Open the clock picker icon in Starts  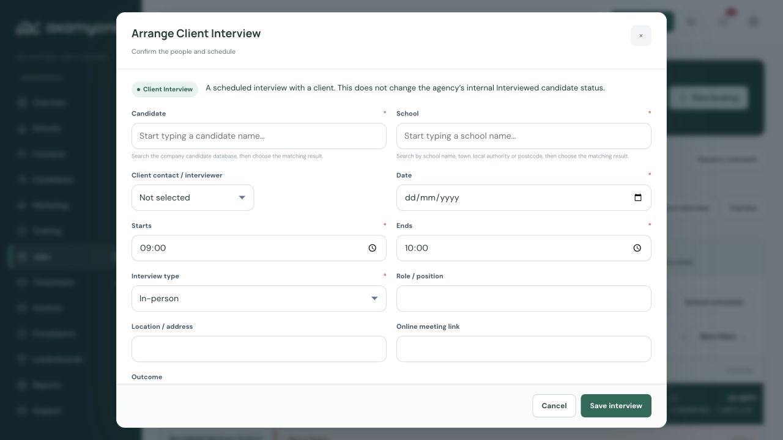(x=373, y=248)
